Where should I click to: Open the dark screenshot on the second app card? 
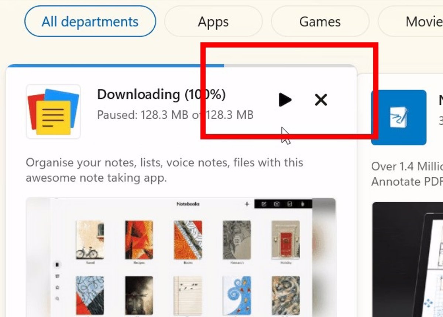click(408, 259)
